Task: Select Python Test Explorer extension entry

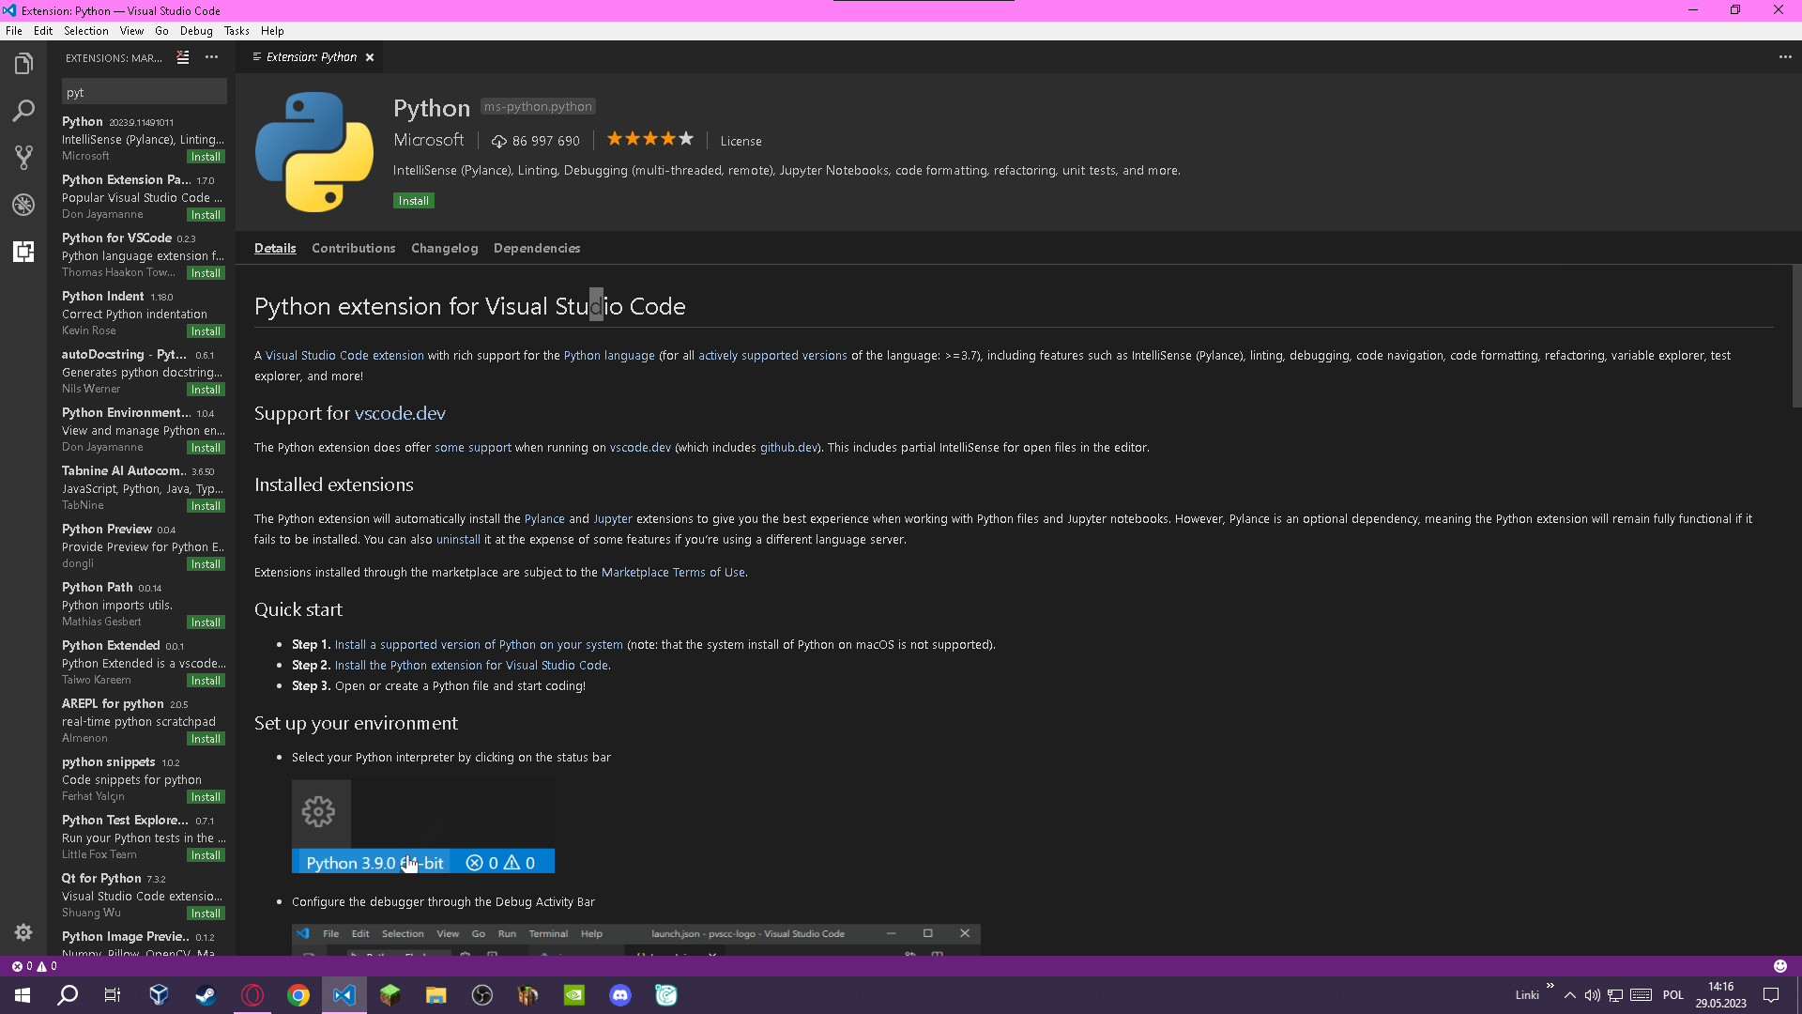Action: pos(142,837)
